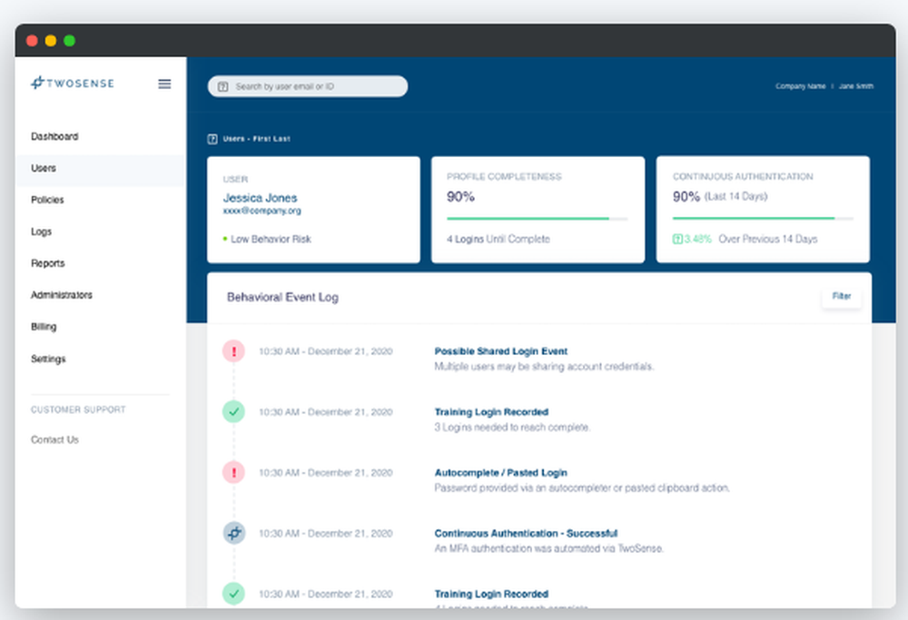Click the TwoSense logo in the sidebar

[x=73, y=83]
